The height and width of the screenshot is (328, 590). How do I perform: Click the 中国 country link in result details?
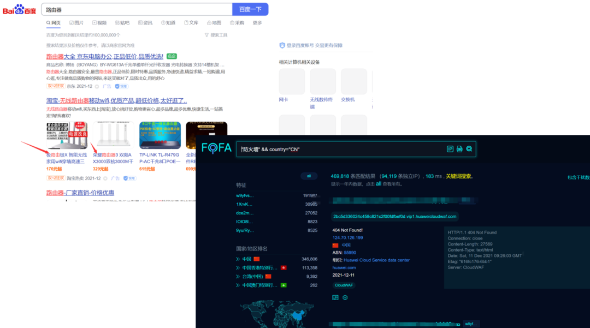(346, 245)
